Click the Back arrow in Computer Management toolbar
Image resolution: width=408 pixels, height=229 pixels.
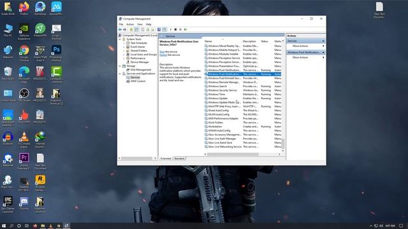pos(120,30)
